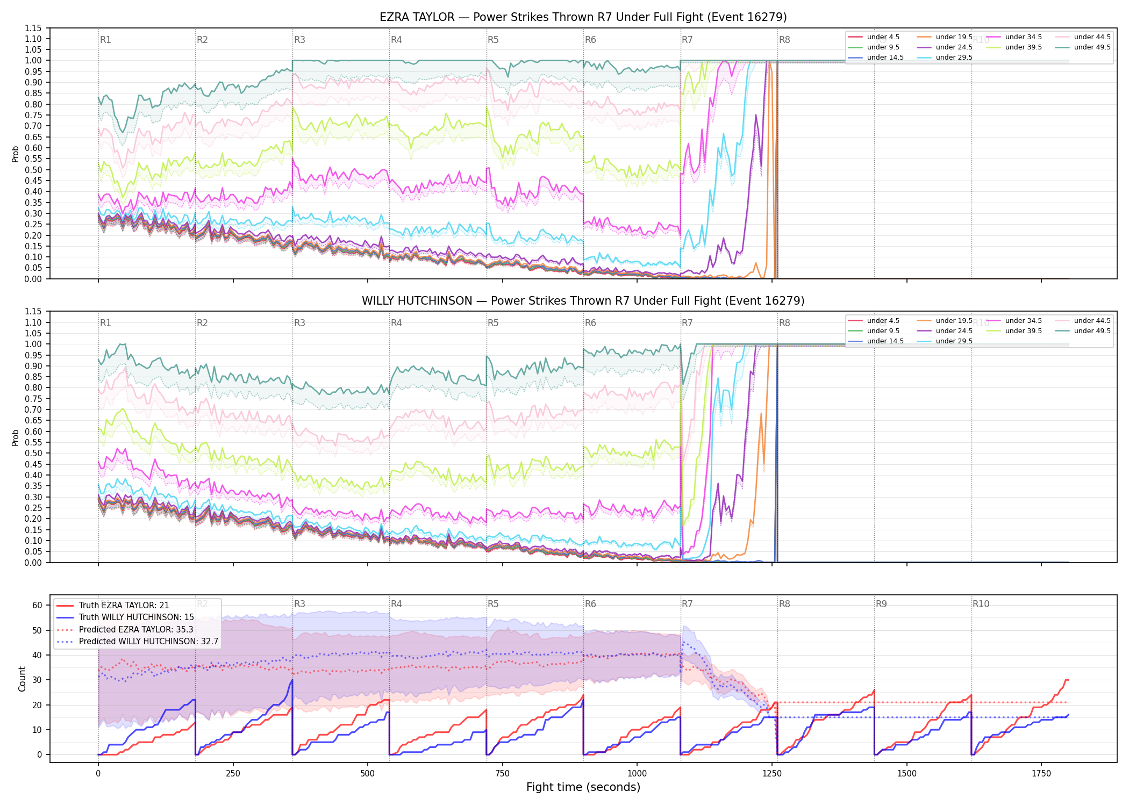The height and width of the screenshot is (806, 1129).
Task: Click the R7 round marker in top chart
Action: [x=687, y=40]
